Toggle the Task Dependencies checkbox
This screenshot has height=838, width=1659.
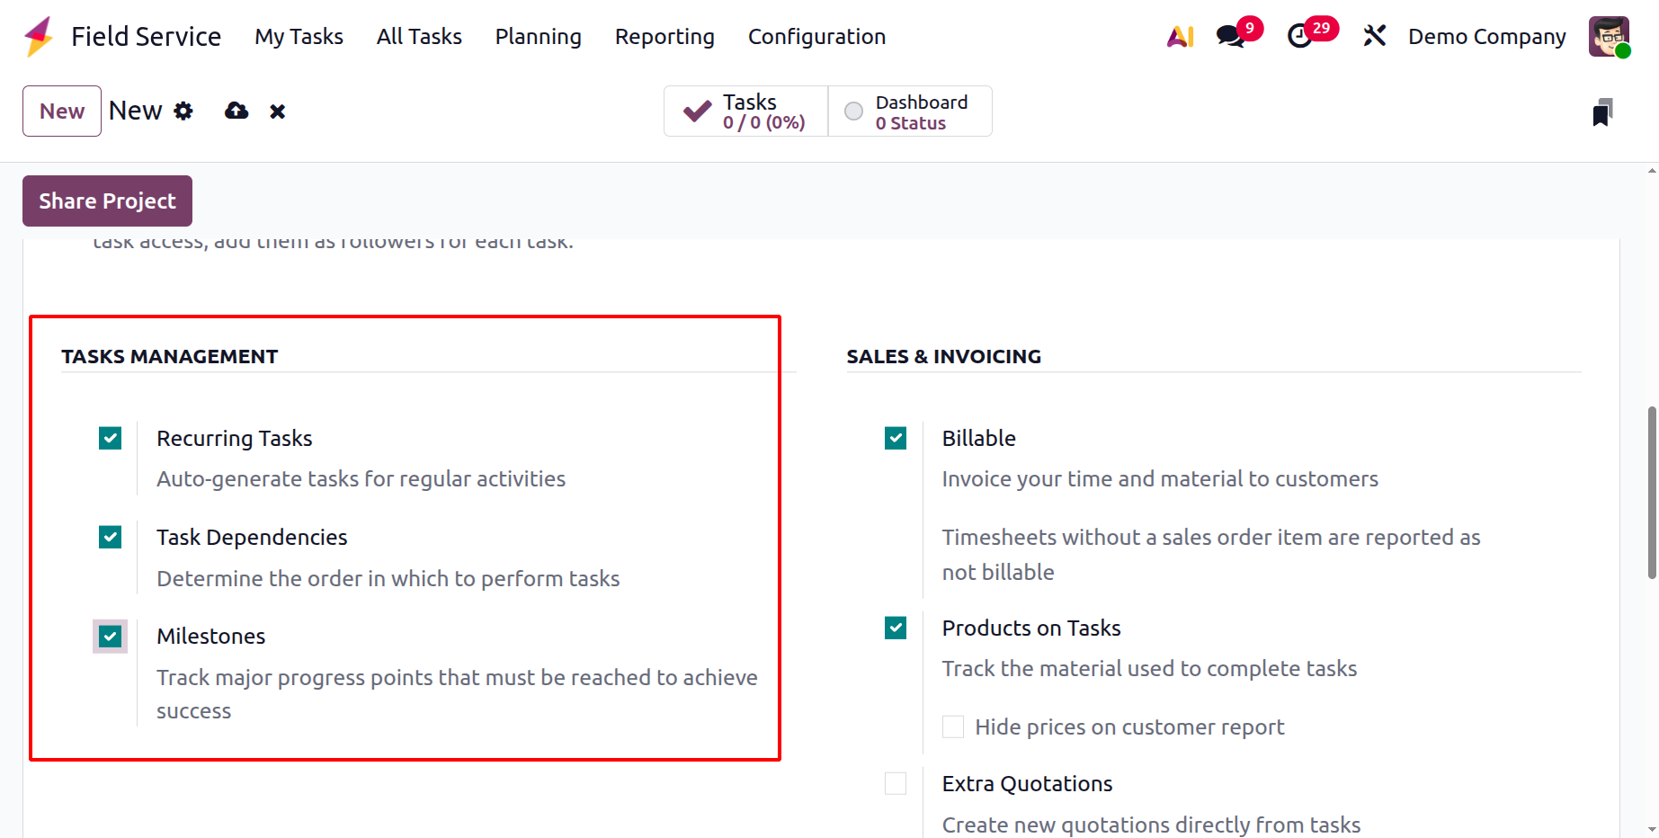pyautogui.click(x=111, y=537)
